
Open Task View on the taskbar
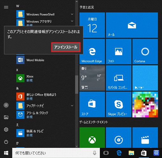[106, 153]
